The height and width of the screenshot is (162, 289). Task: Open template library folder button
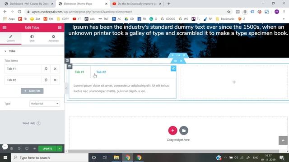184,130
